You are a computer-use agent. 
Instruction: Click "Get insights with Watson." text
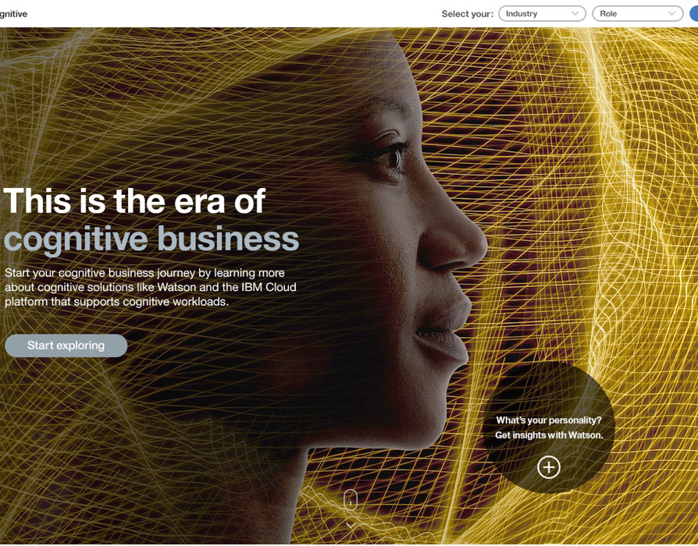point(549,435)
